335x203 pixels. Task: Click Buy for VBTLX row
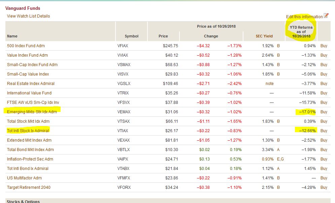click(x=324, y=149)
